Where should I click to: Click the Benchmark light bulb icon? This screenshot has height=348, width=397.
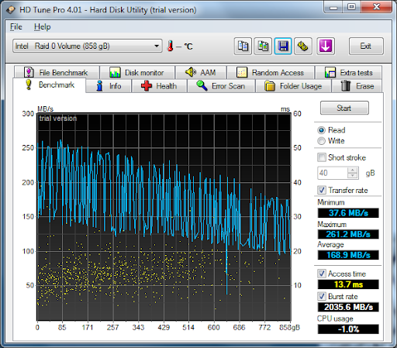29,84
